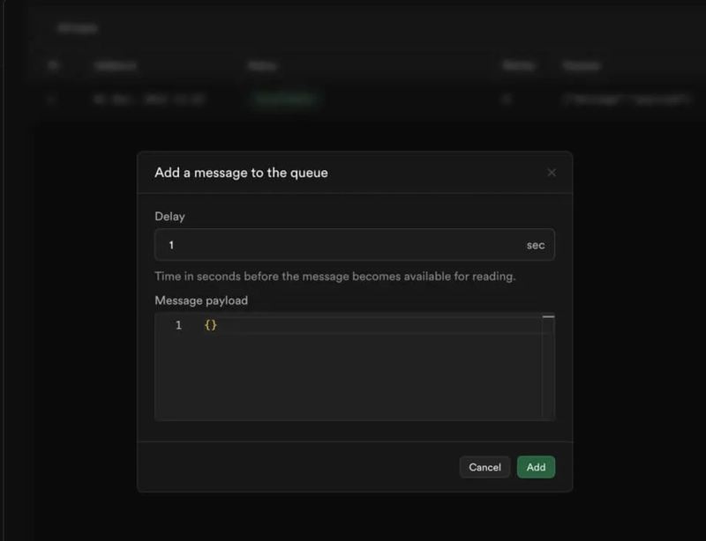Click blurred column header above green badge

[x=262, y=67]
